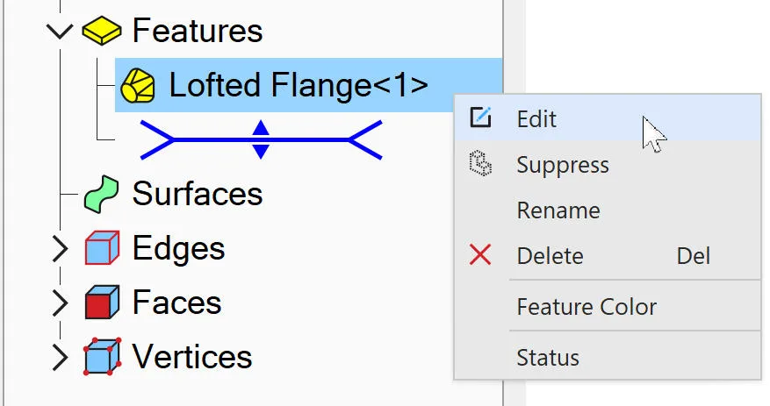Viewport: 770px width, 406px height.
Task: Expand the Edges tree node
Action: click(60, 249)
